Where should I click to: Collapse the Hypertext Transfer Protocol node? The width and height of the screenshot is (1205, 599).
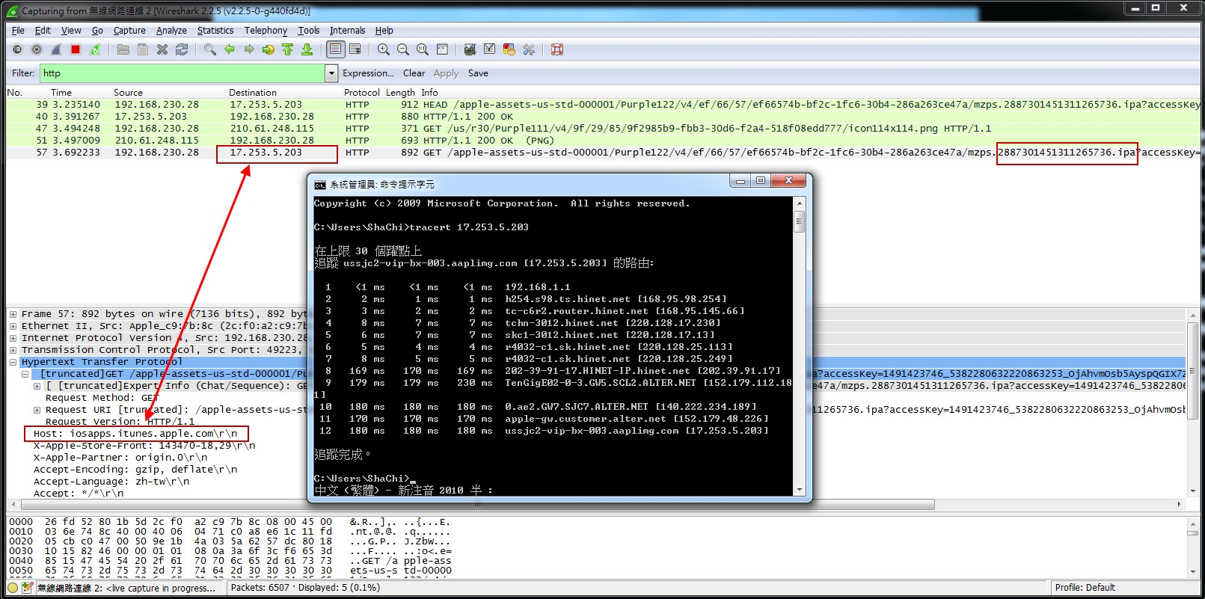pos(13,362)
